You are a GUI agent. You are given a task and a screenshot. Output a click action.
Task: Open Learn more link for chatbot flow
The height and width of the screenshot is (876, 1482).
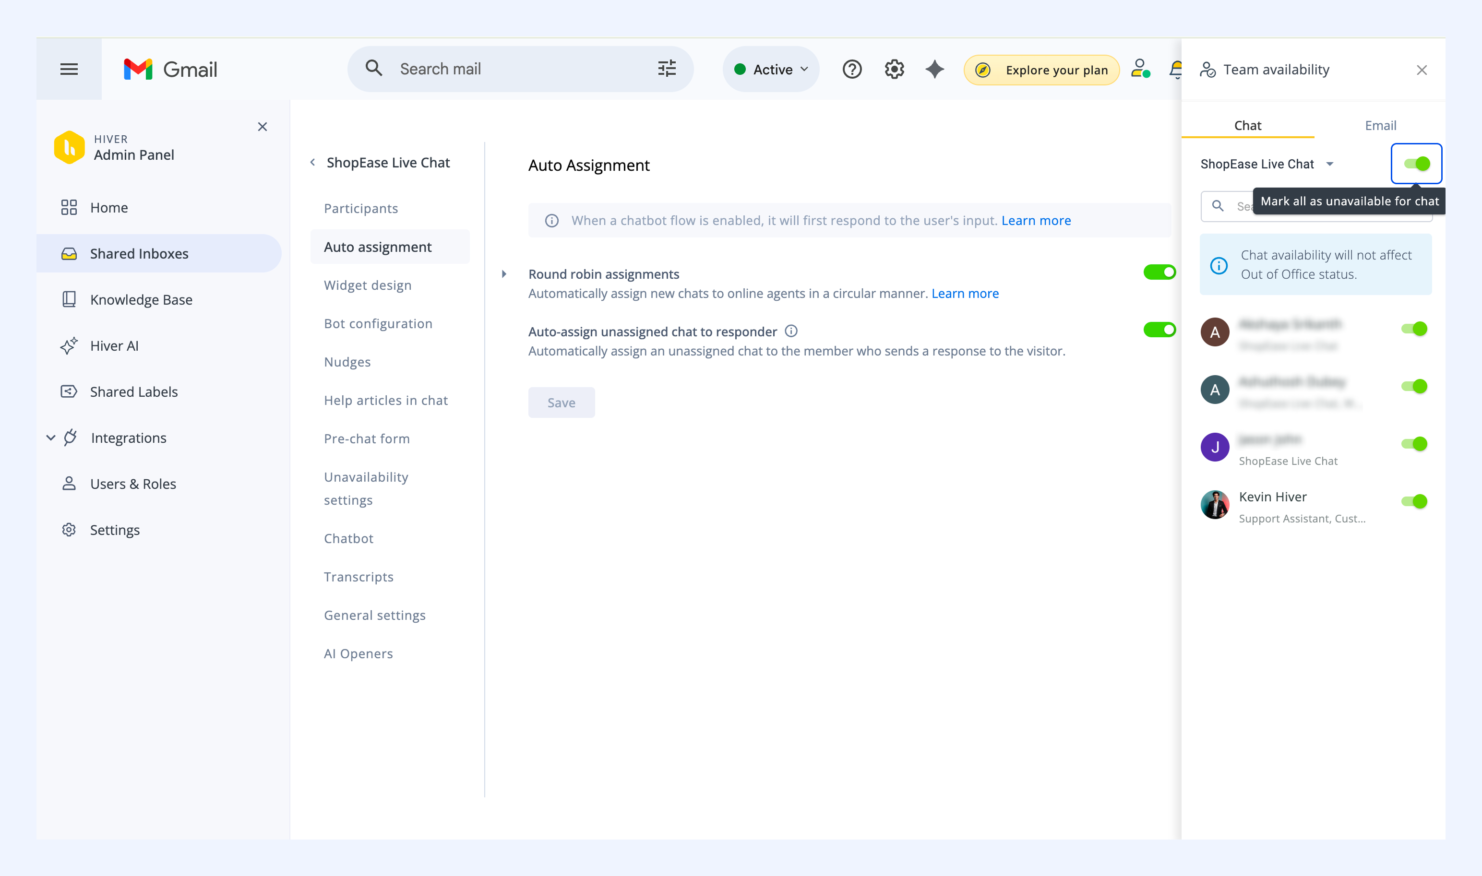(1036, 221)
